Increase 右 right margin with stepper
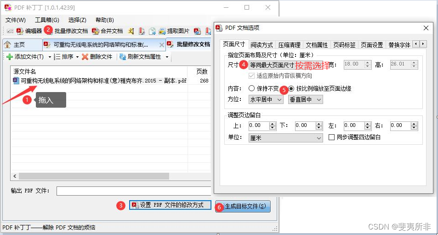This screenshot has height=235, width=438. point(414,124)
